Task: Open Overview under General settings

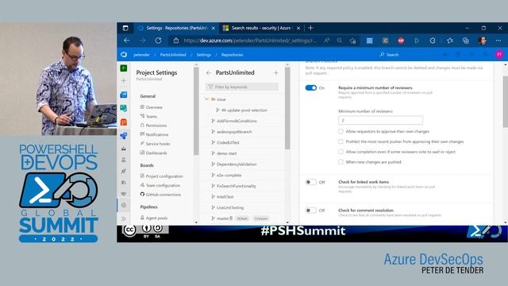Action: (x=154, y=107)
